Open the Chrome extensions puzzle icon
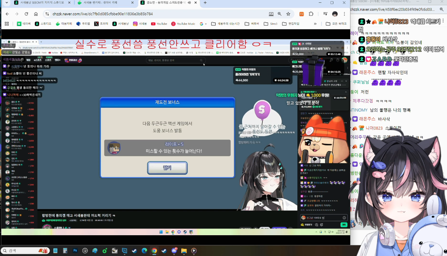Screen dimensions: 447x256 (x=311, y=14)
